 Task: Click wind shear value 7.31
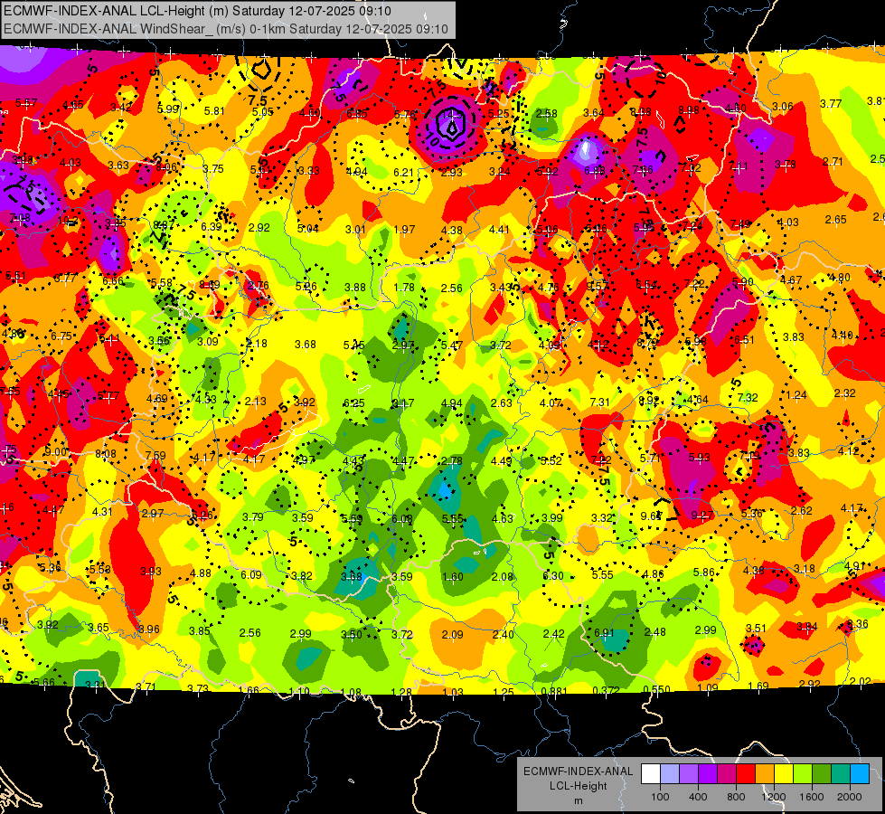tap(599, 402)
